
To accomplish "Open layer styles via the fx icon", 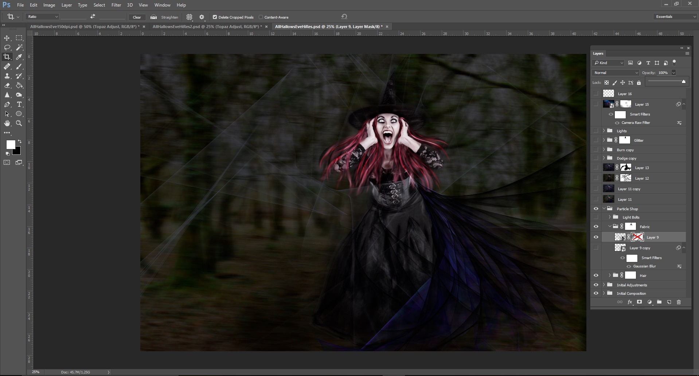I will [629, 302].
